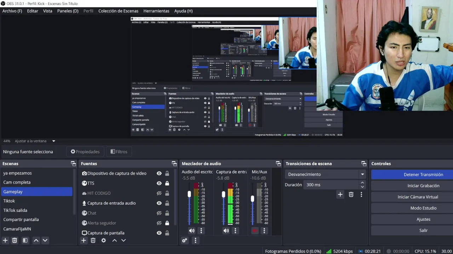Undock Transiciones de escena panel
This screenshot has height=254, width=453.
(x=364, y=164)
